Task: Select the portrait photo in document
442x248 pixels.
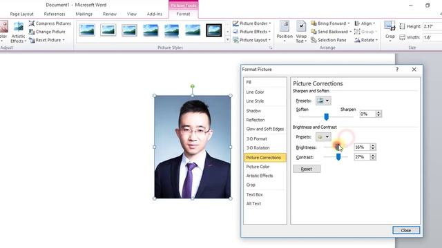Action: pyautogui.click(x=193, y=147)
